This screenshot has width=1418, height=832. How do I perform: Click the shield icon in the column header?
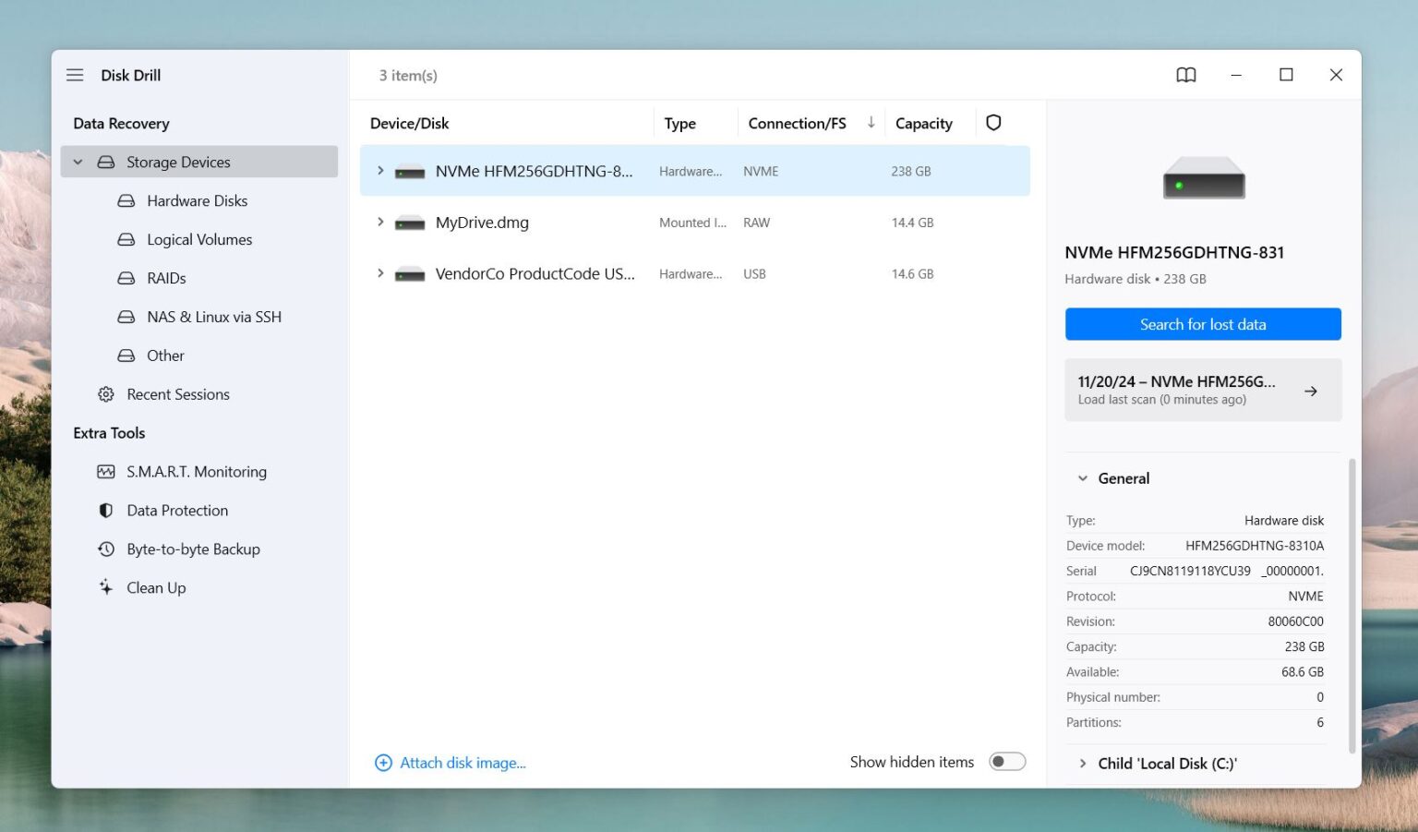tap(993, 122)
